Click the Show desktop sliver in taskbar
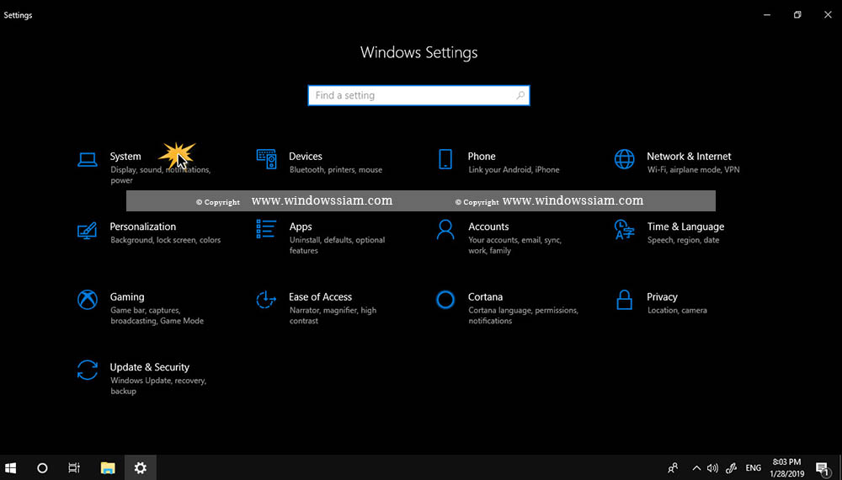Viewport: 842px width, 480px height. [x=839, y=467]
